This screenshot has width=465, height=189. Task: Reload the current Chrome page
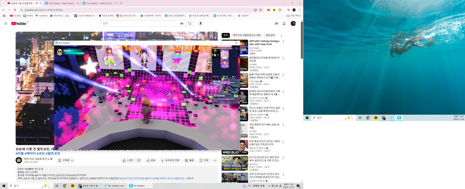pyautogui.click(x=15, y=9)
